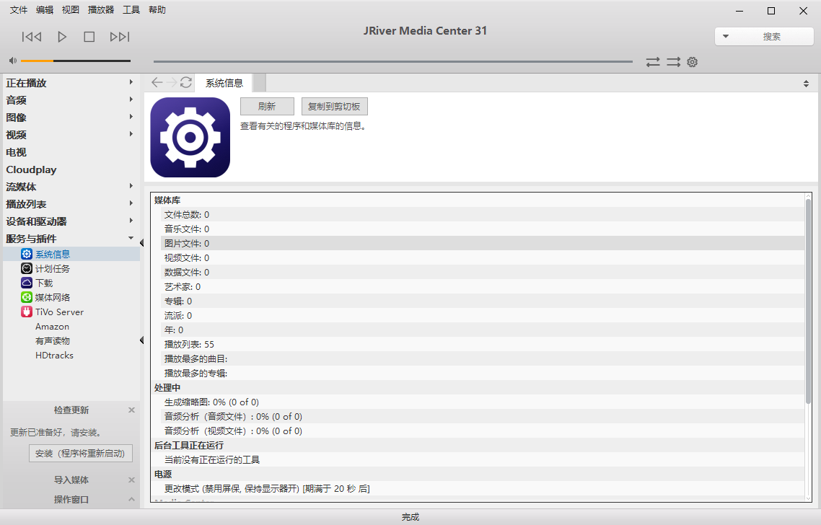Expand the 图像 section arrow
Screen dimensions: 821x525
point(131,117)
